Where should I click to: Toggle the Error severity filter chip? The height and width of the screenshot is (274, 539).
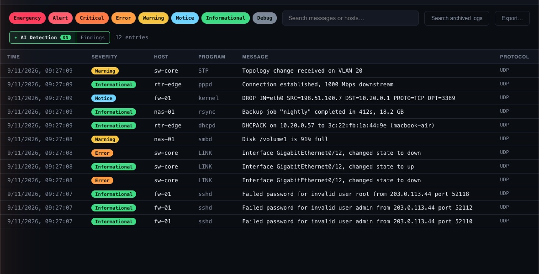tap(123, 18)
